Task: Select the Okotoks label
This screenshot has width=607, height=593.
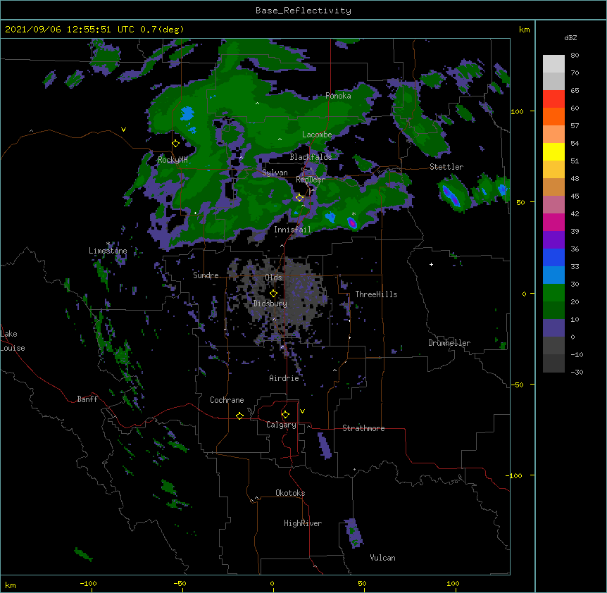Action: [290, 493]
